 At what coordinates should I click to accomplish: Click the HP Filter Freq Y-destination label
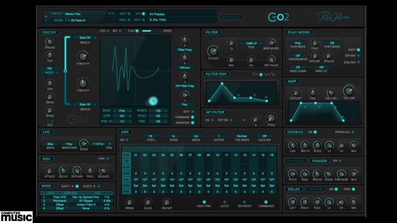click(185, 86)
